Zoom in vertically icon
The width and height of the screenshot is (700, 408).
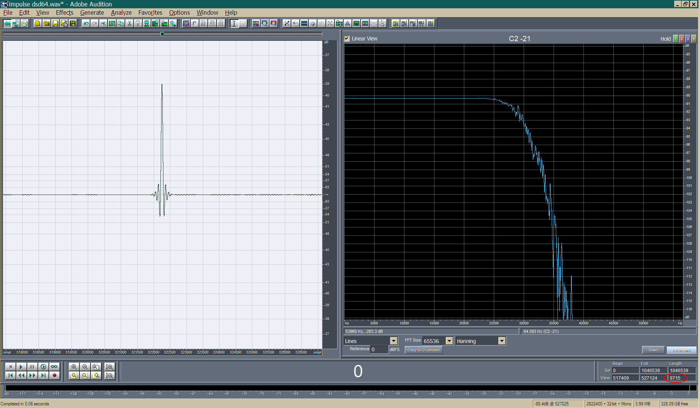point(110,367)
